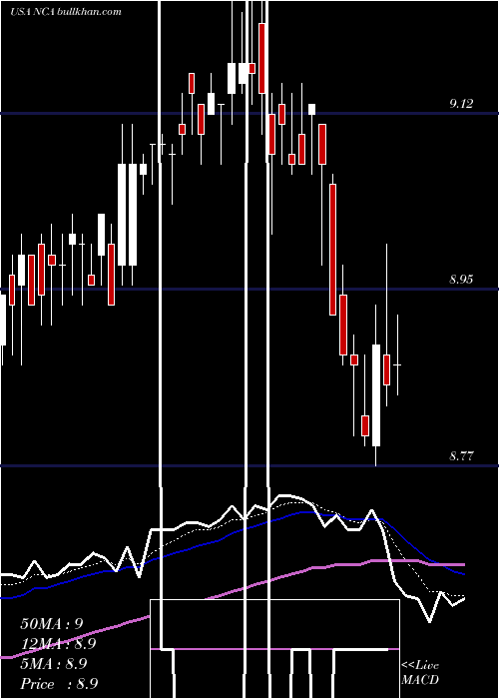Viewport: 499px width, 699px height.
Task: Click the 5MA : 8.9 reading
Action: pos(54,664)
